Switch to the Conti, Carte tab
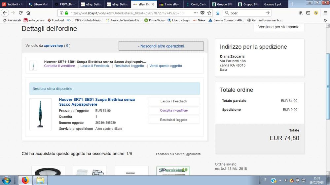330x185 pixels. tap(196, 4)
